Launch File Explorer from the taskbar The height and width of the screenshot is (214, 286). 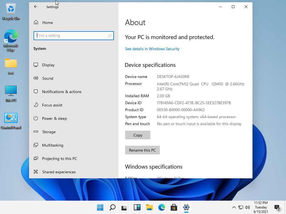[149, 207]
